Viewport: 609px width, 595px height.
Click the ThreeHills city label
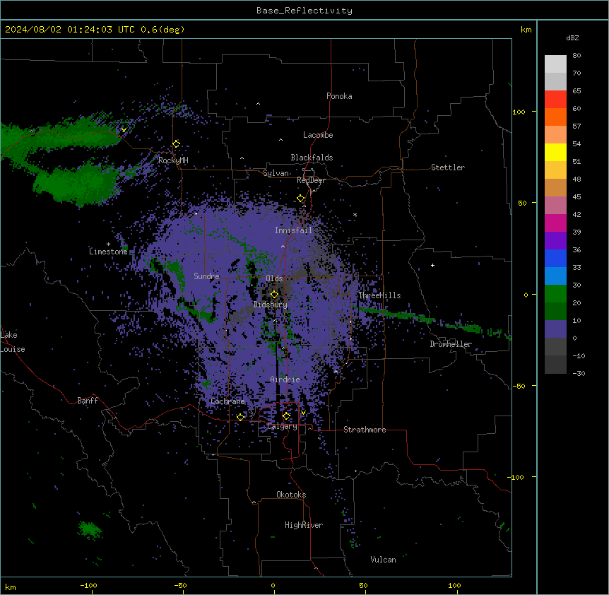click(379, 295)
